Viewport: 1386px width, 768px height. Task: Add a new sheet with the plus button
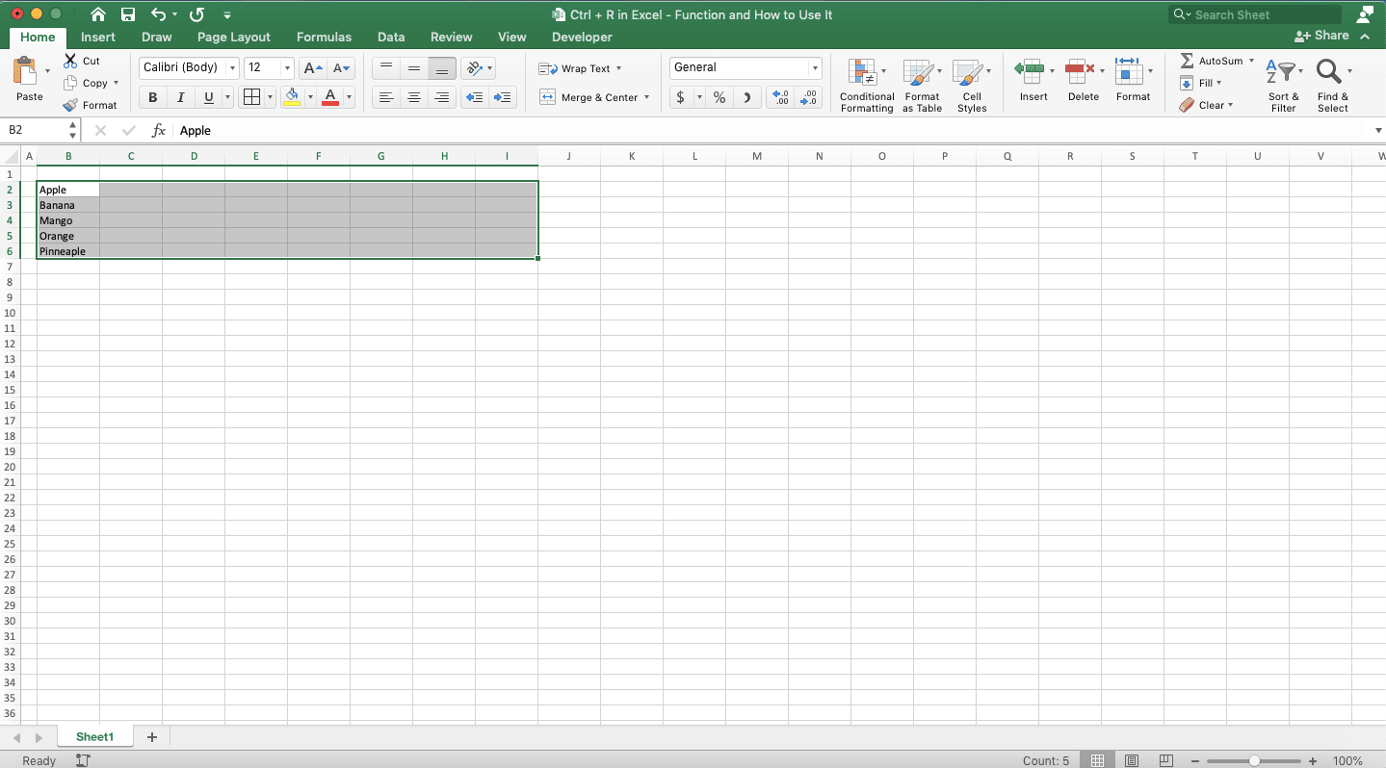pos(151,736)
